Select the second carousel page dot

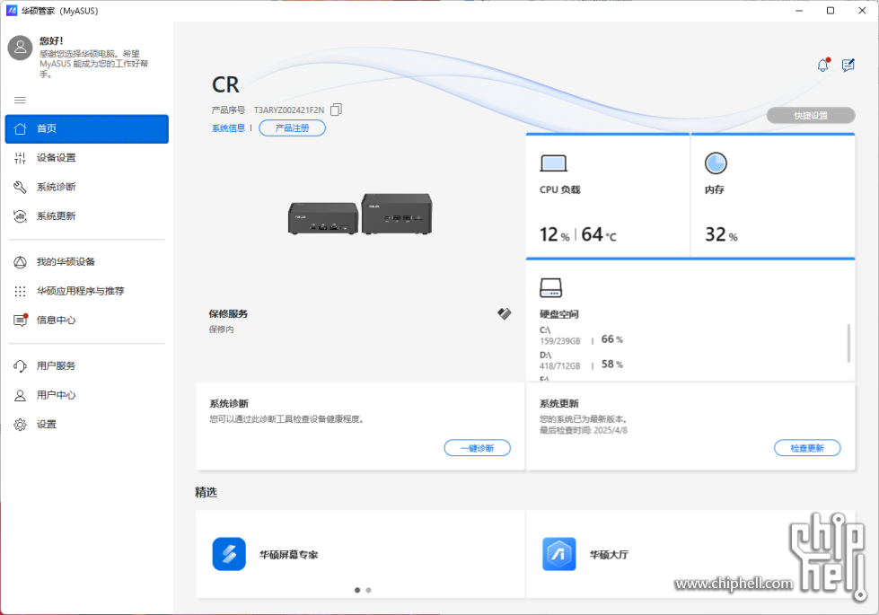368,590
